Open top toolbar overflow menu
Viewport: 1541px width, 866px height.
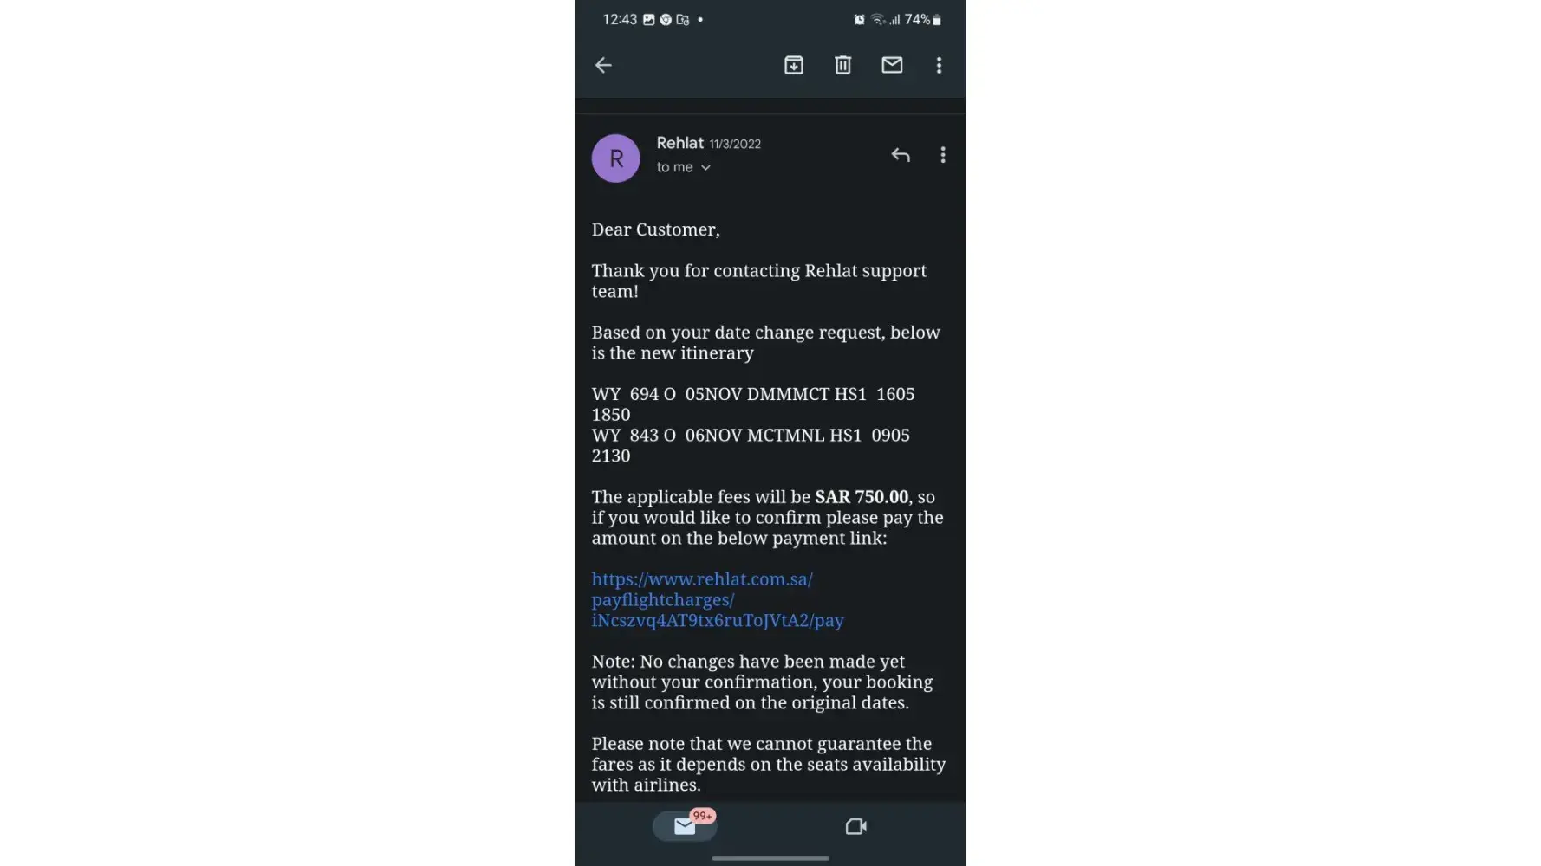coord(939,65)
